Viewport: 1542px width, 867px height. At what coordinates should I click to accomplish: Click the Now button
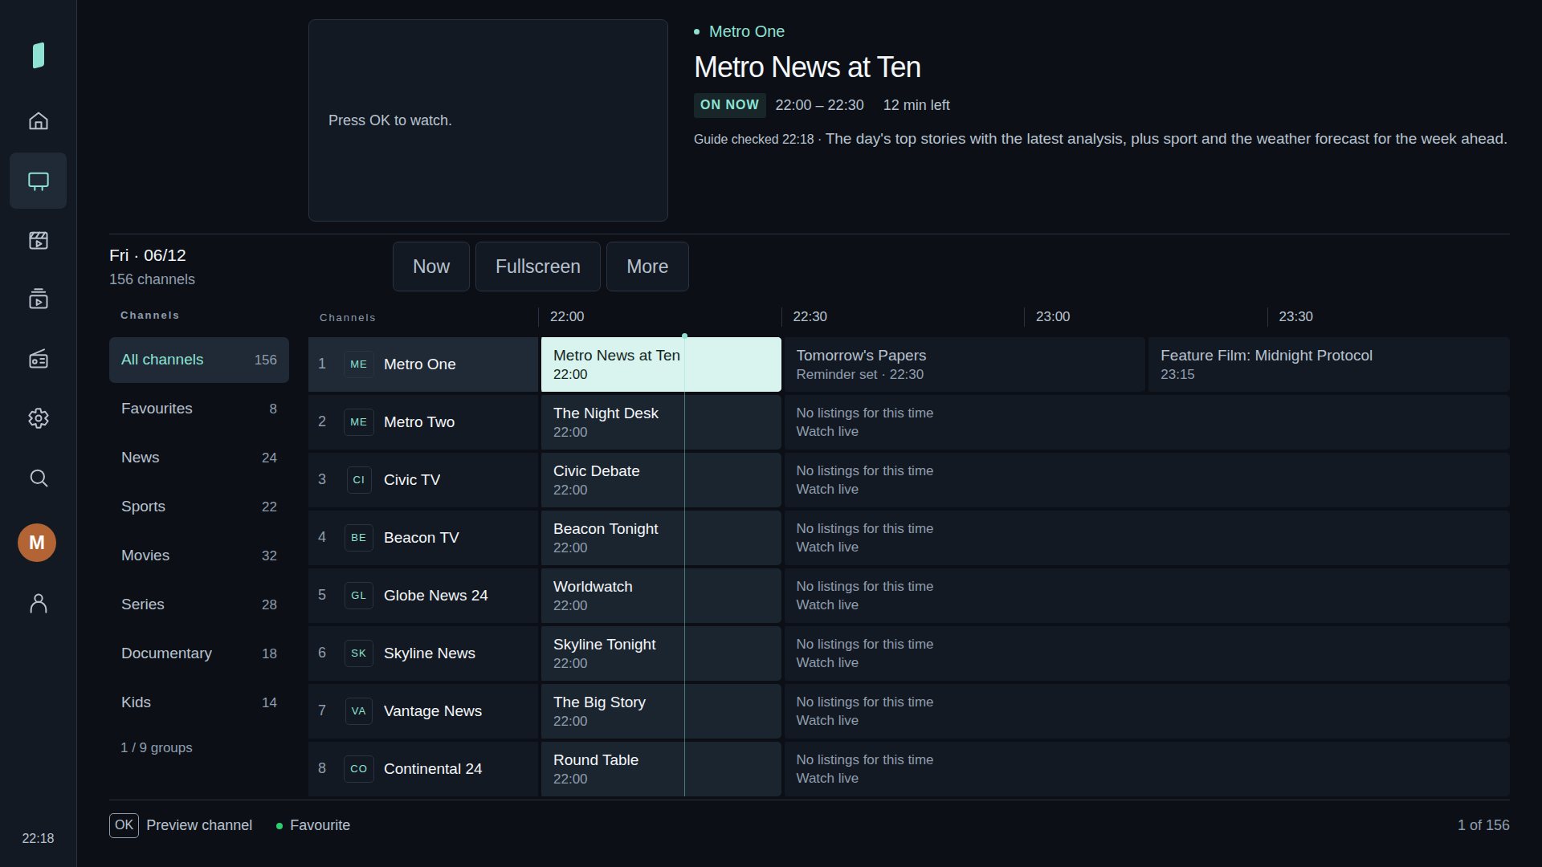[x=431, y=267]
